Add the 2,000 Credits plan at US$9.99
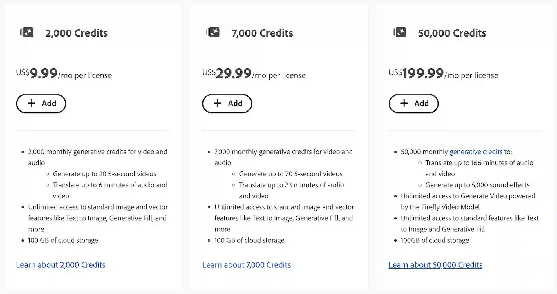 click(41, 104)
